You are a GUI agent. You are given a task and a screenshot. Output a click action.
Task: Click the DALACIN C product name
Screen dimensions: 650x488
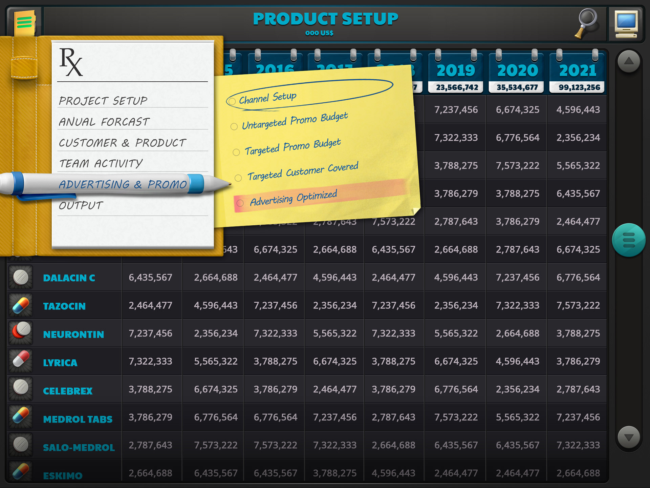click(x=69, y=278)
